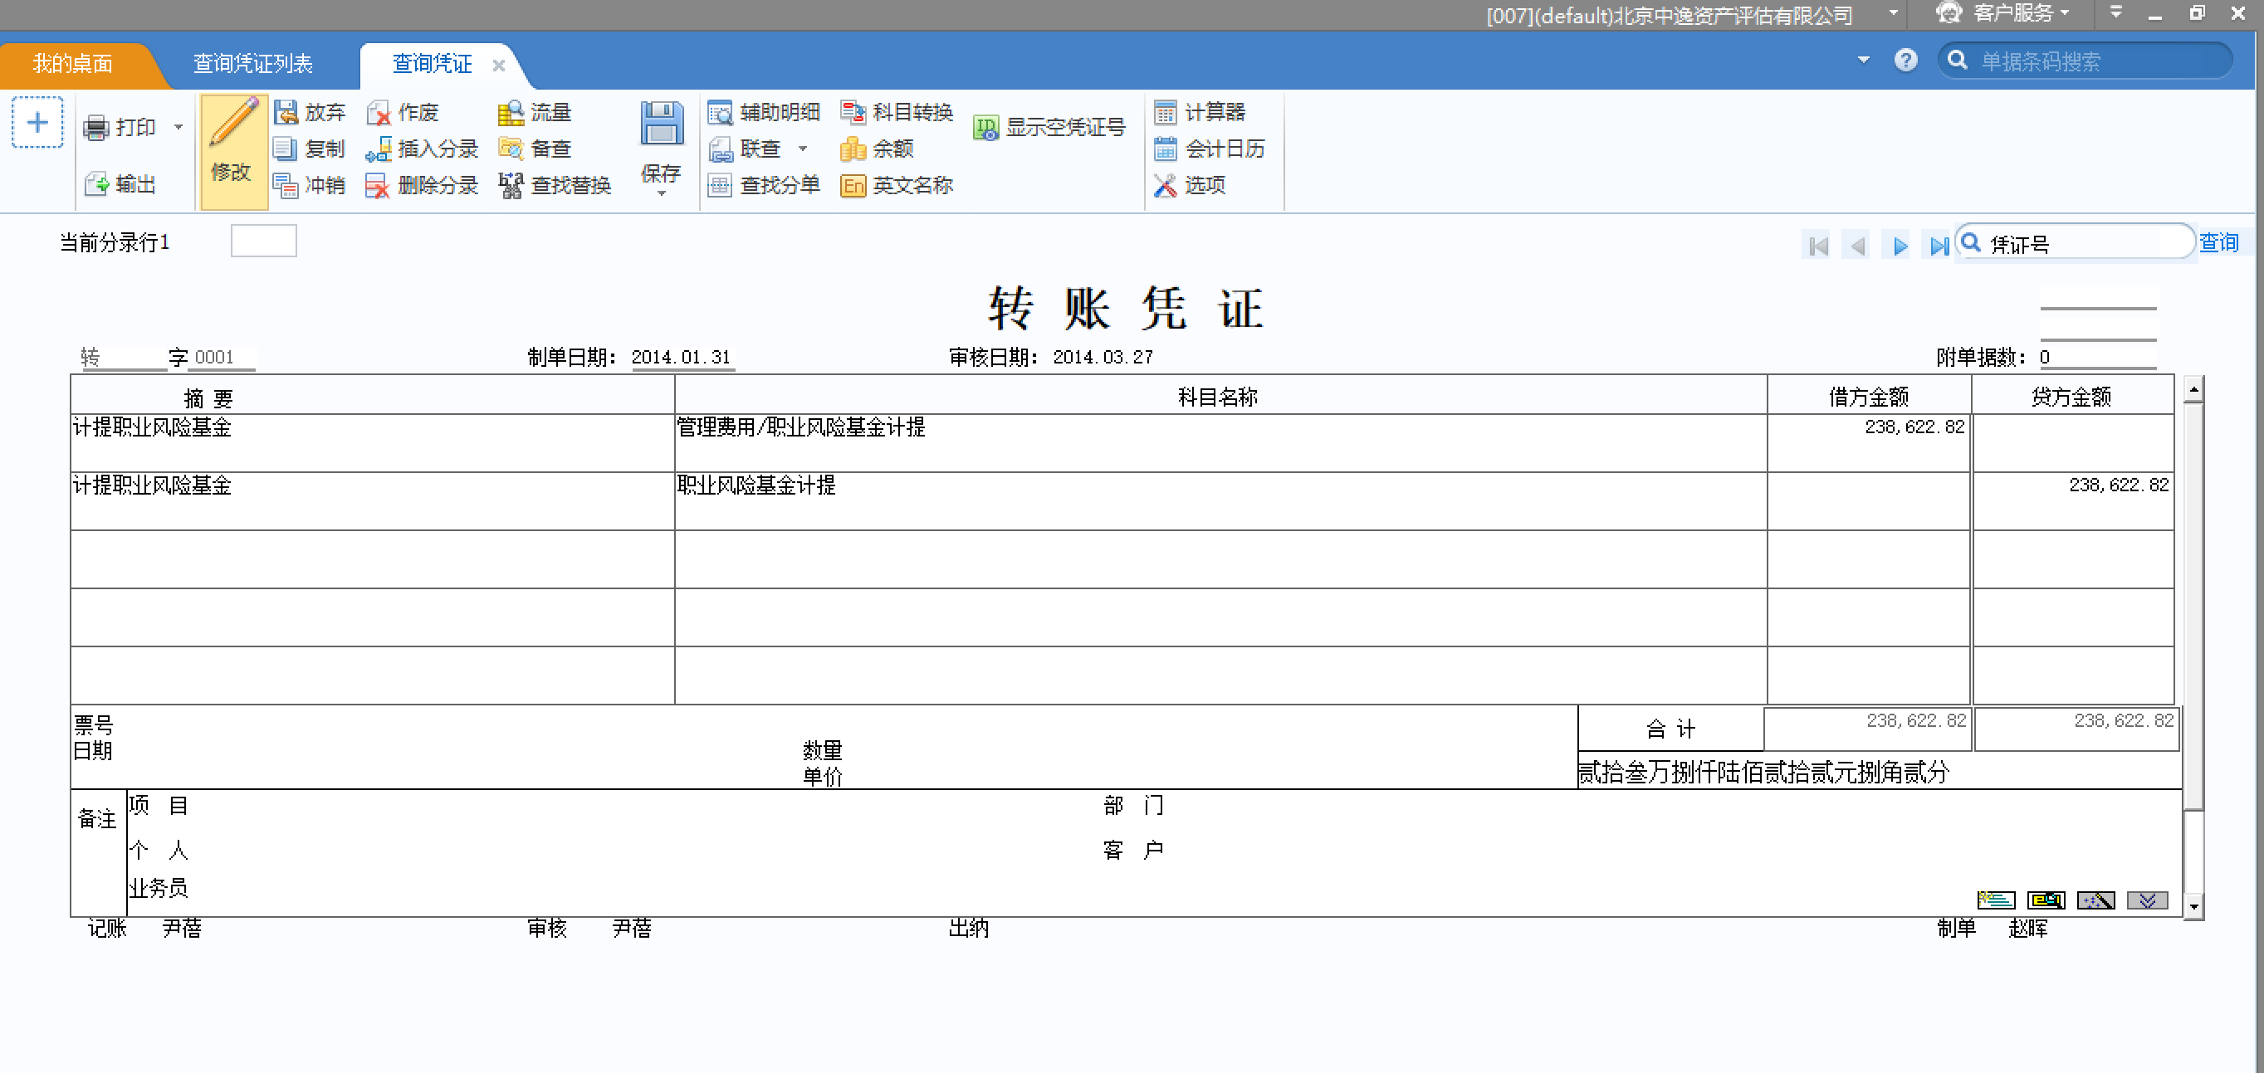The width and height of the screenshot is (2264, 1073).
Task: Click the Query (查询) link
Action: click(2218, 242)
